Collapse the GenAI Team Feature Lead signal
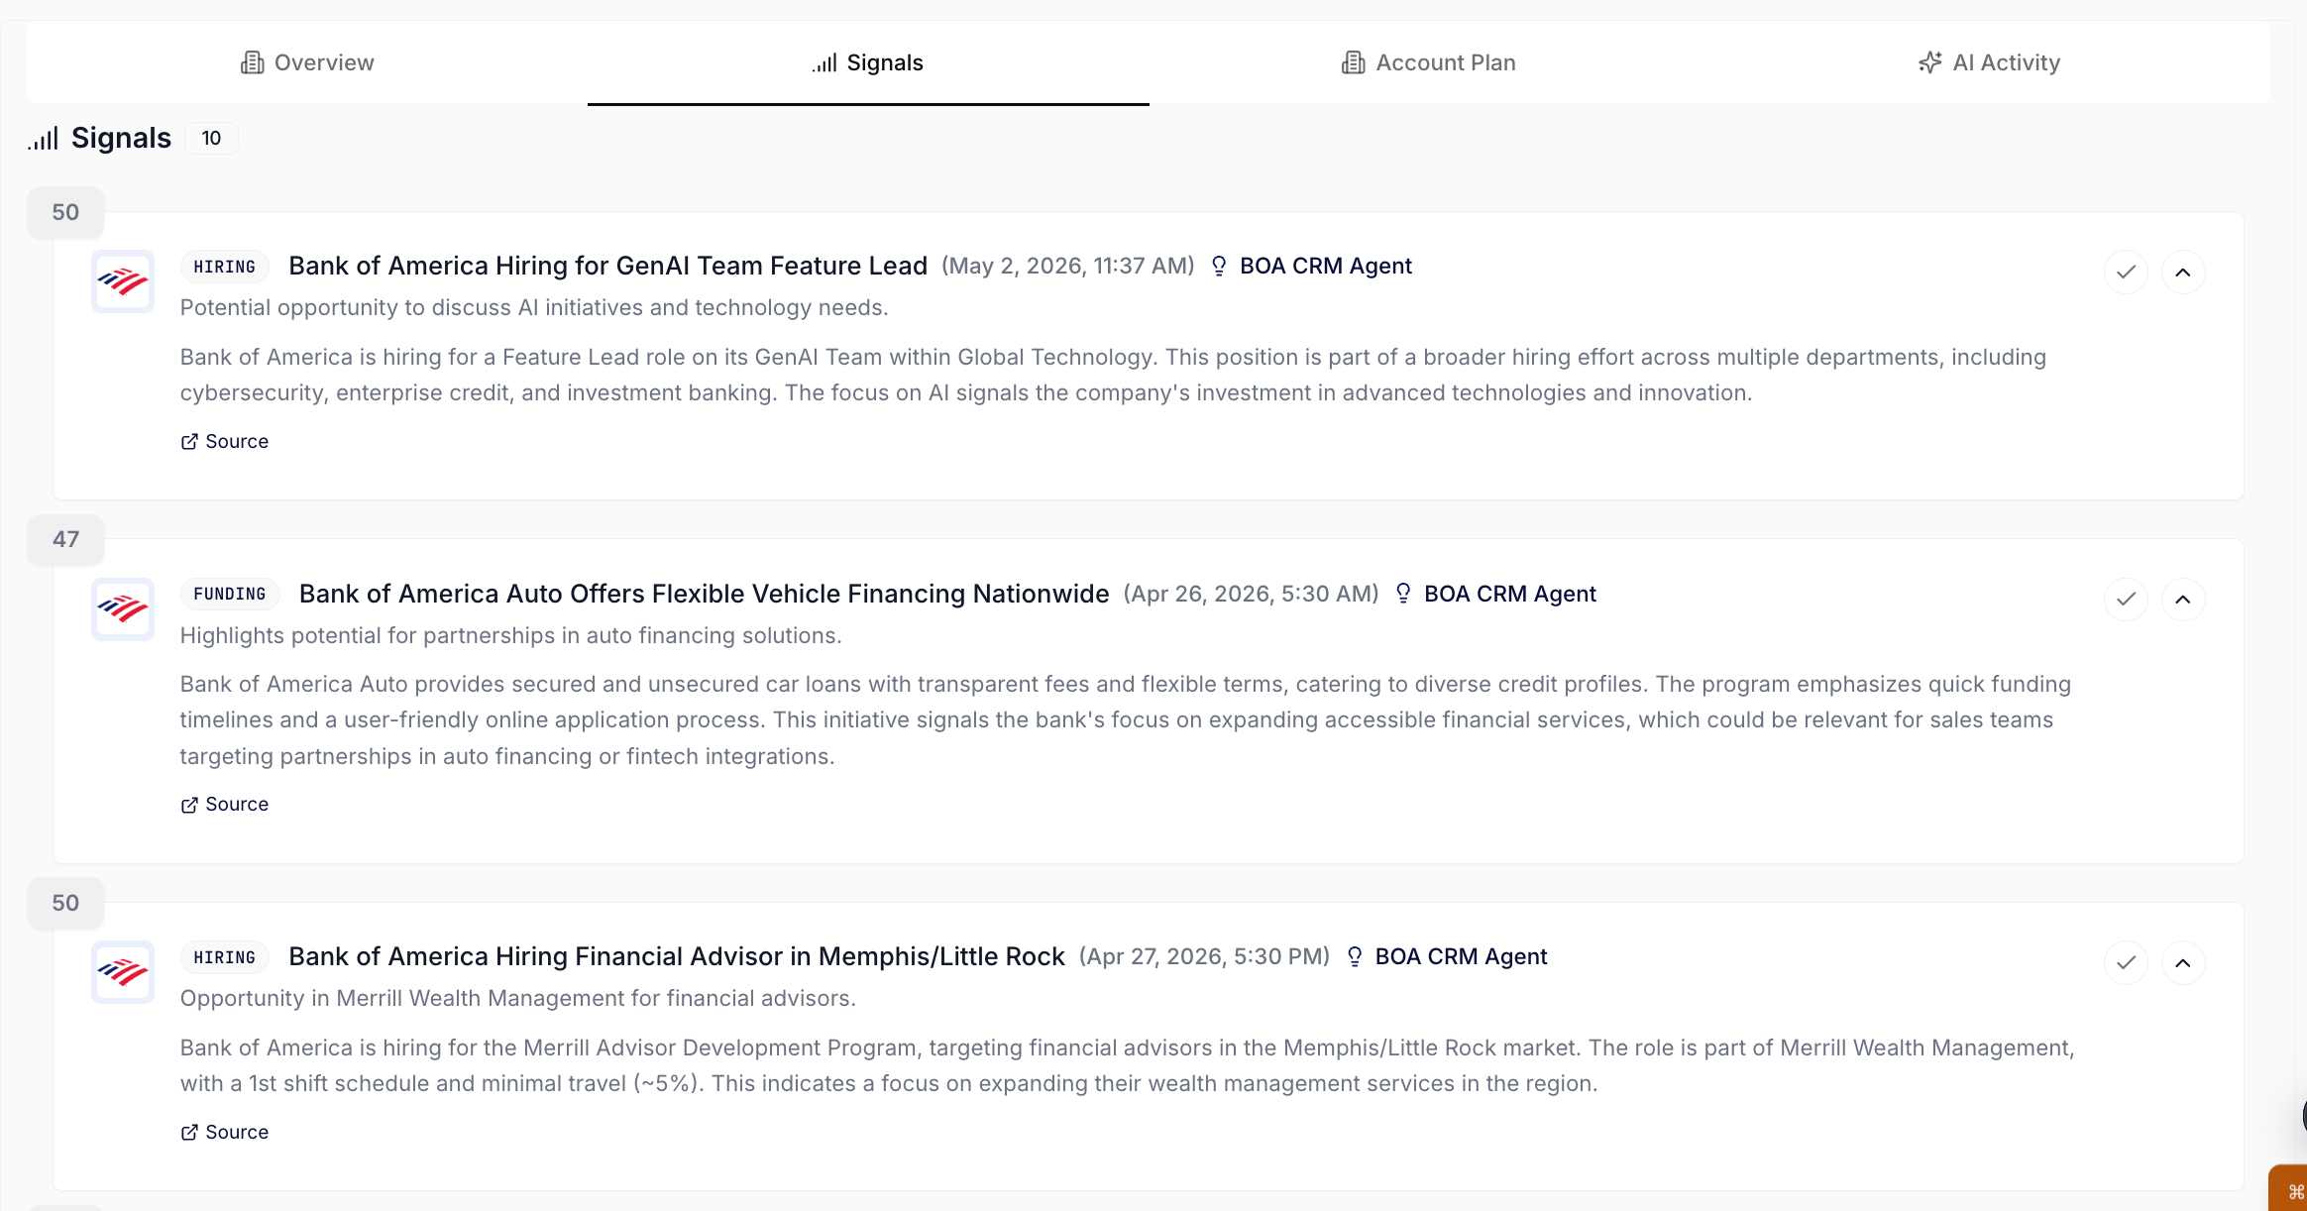Image resolution: width=2307 pixels, height=1211 pixels. tap(2183, 272)
